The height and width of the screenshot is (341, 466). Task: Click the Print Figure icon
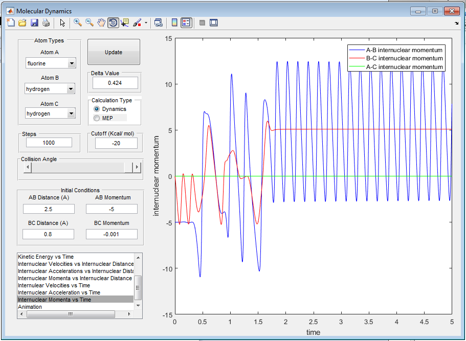(46, 22)
